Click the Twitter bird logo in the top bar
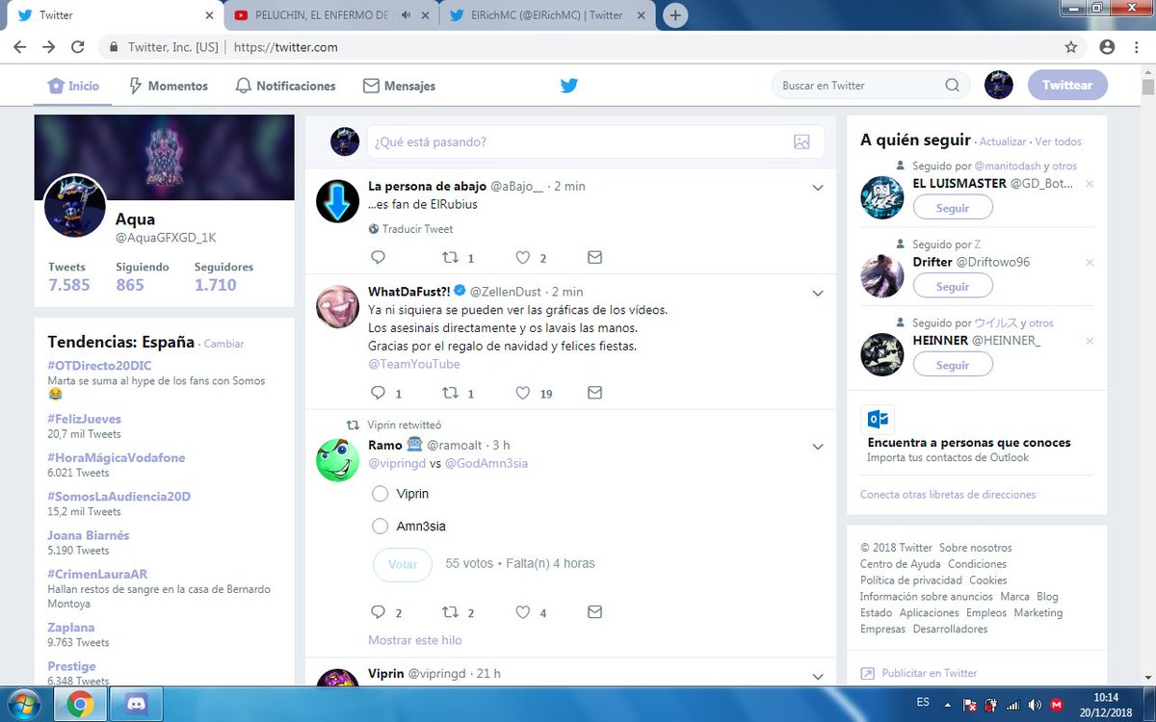Viewport: 1156px width, 722px height. 568,86
